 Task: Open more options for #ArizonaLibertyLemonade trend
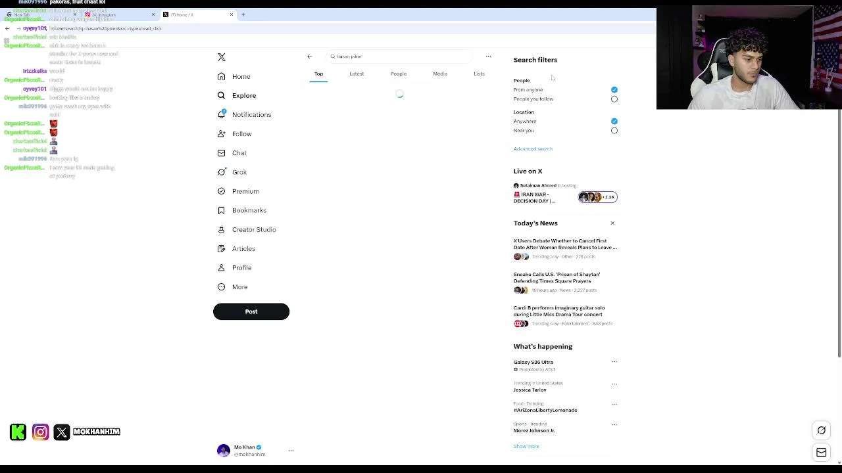click(x=614, y=404)
